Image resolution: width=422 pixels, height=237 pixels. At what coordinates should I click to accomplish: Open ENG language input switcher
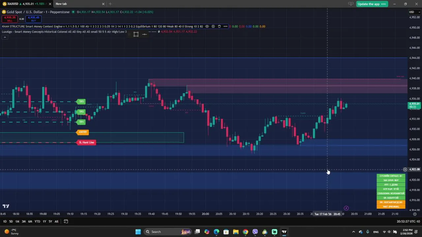376,232
